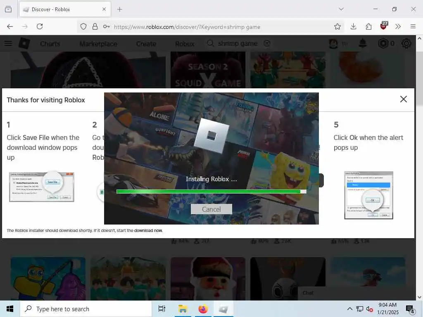Open Firefox View recent browsing icon
Image resolution: width=423 pixels, height=317 pixels.
tap(8, 9)
